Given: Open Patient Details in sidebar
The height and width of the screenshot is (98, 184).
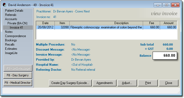Looking at the screenshot, I should 14,11.
